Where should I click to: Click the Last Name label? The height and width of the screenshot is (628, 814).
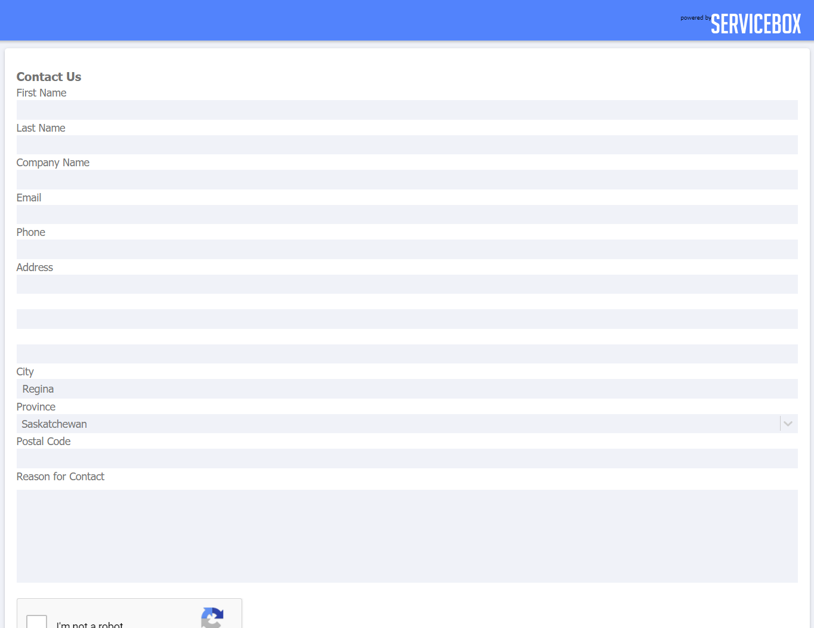coord(41,128)
